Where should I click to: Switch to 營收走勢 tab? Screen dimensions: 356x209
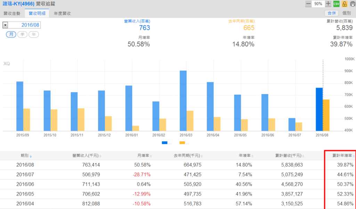click(x=12, y=14)
